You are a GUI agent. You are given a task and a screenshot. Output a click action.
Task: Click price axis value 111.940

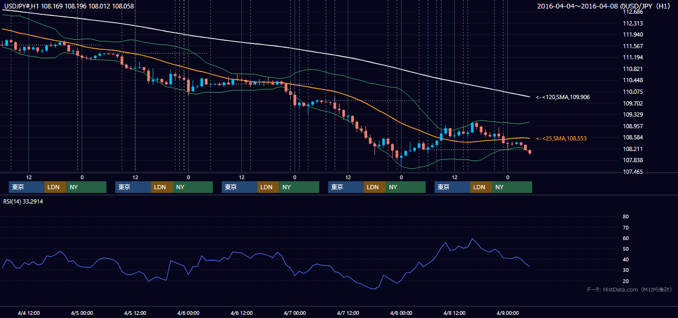click(633, 34)
